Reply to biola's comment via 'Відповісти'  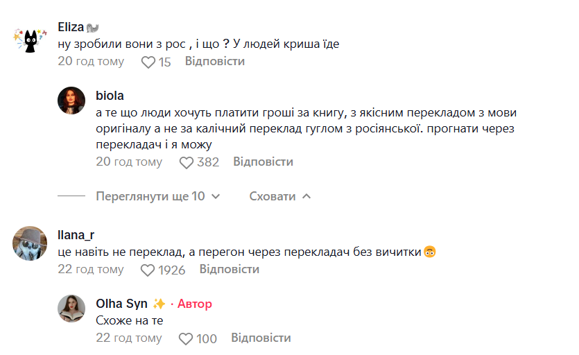(263, 162)
